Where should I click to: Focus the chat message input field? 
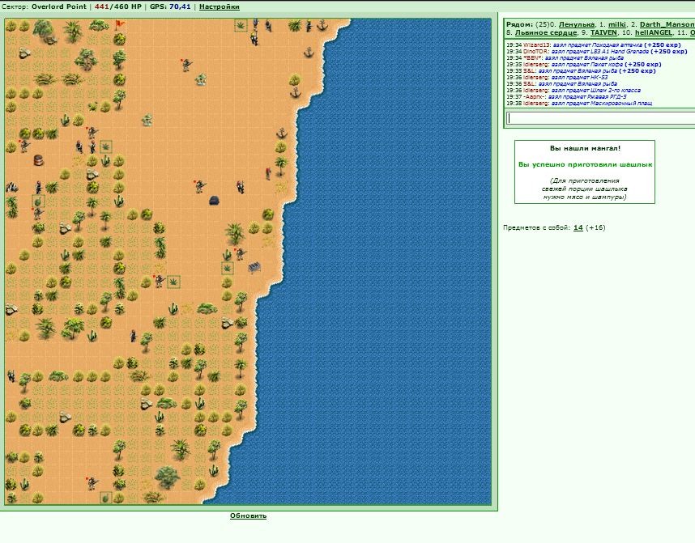click(600, 118)
